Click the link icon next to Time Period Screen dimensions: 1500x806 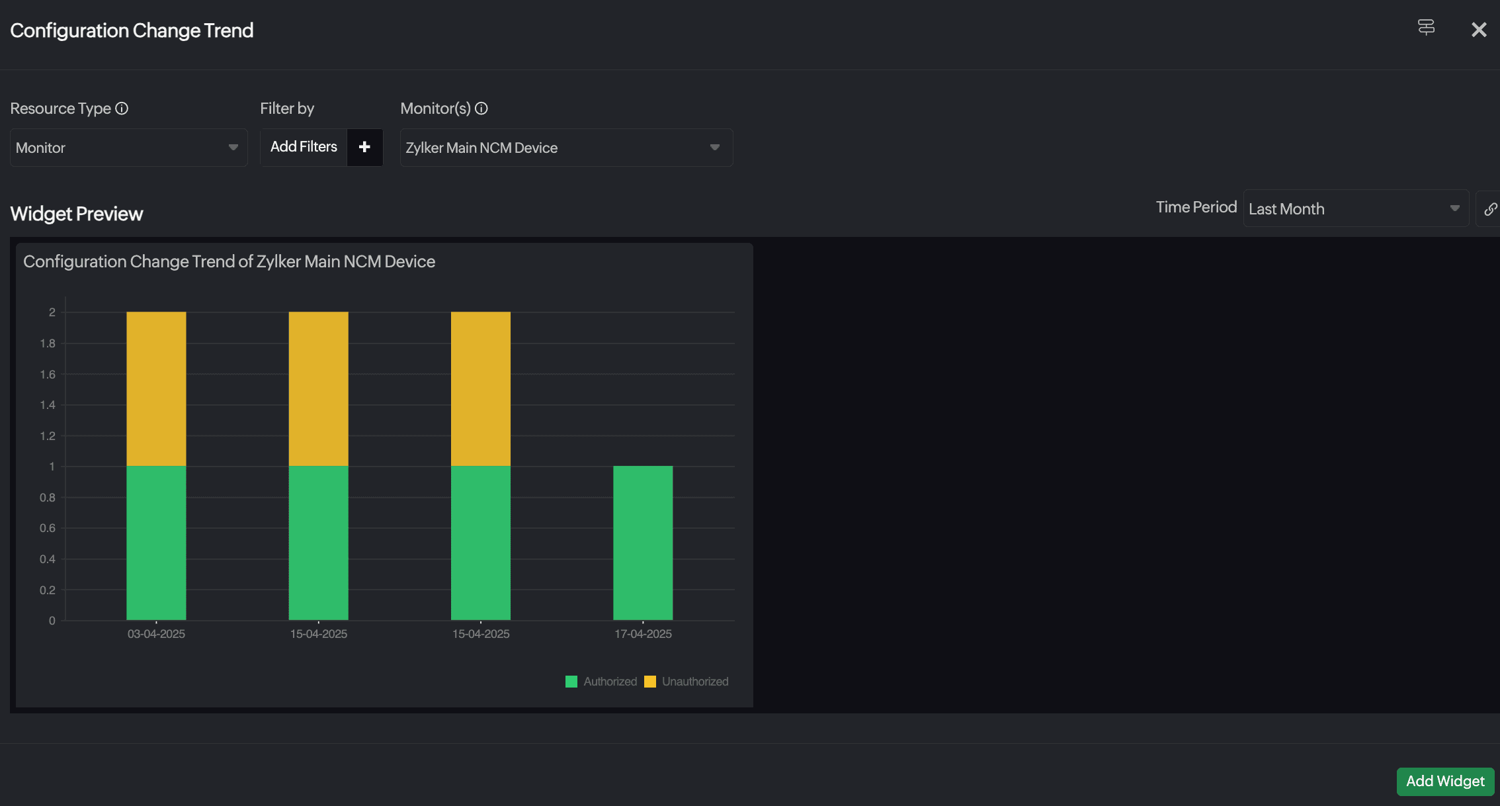[x=1489, y=209]
